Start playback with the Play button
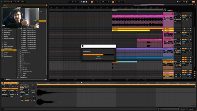This screenshot has width=197, height=111. [81, 2]
